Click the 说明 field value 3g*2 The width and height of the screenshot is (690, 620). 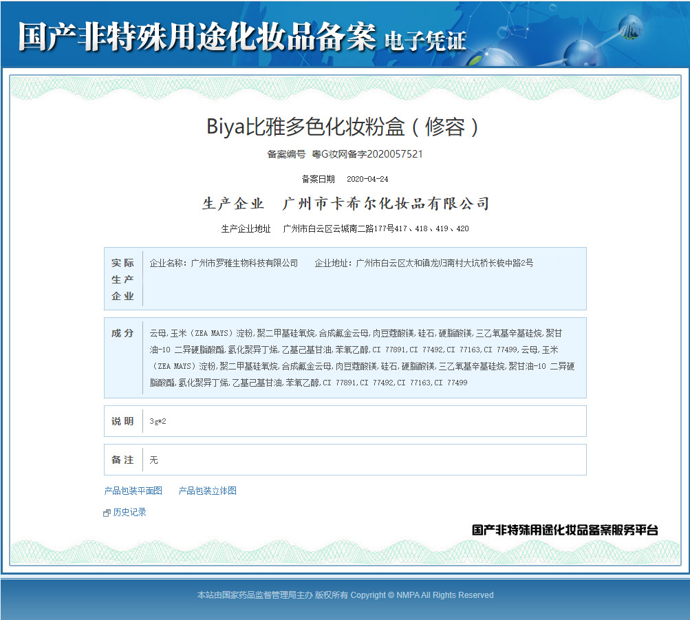(158, 421)
